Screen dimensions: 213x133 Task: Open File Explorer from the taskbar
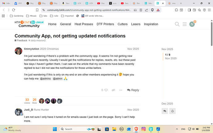click(x=114, y=129)
